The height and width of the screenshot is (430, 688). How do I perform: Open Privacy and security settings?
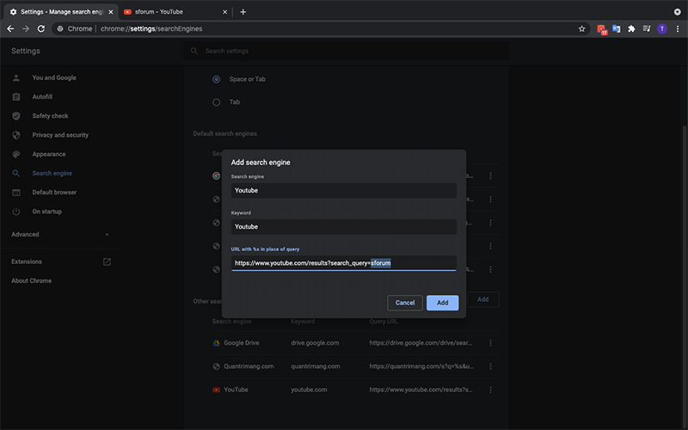tap(59, 135)
